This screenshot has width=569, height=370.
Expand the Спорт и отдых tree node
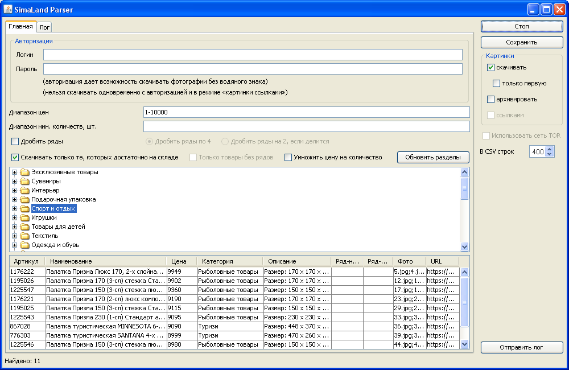tap(15, 208)
